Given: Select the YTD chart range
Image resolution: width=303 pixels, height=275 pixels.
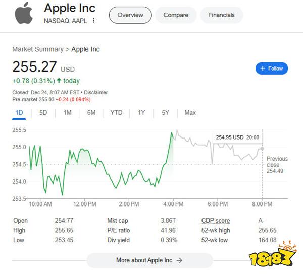Looking at the screenshot, I should (116, 112).
